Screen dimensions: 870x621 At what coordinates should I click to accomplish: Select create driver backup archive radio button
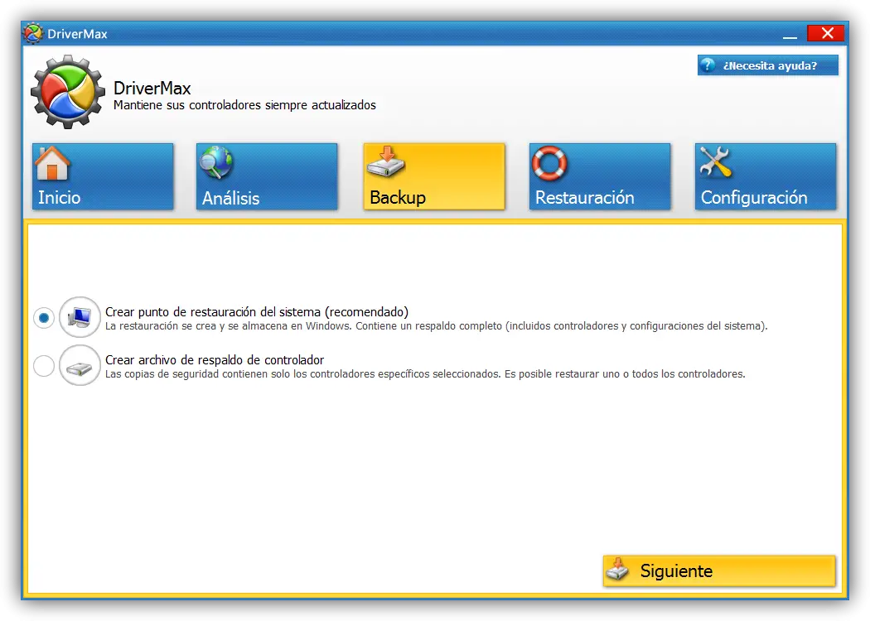(44, 366)
